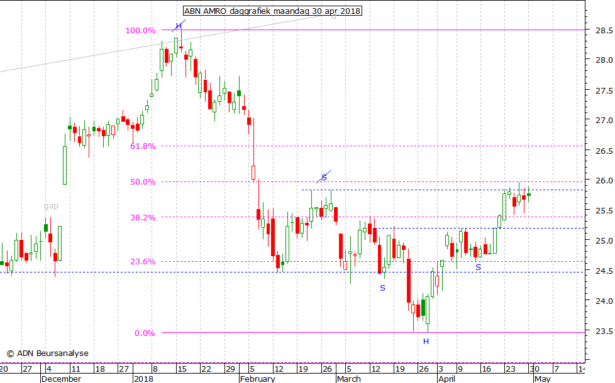The height and width of the screenshot is (383, 615).
Task: Click the 24.0 price axis label
Action: click(x=604, y=301)
